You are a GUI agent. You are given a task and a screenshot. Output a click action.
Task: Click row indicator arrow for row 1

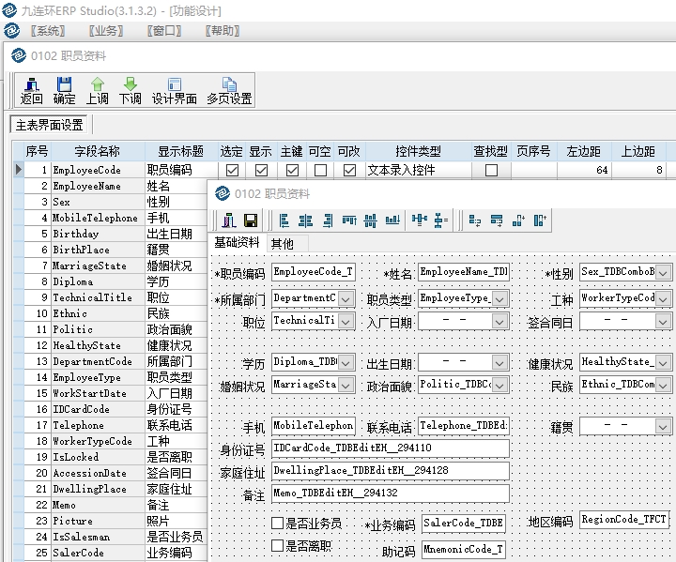pyautogui.click(x=18, y=170)
